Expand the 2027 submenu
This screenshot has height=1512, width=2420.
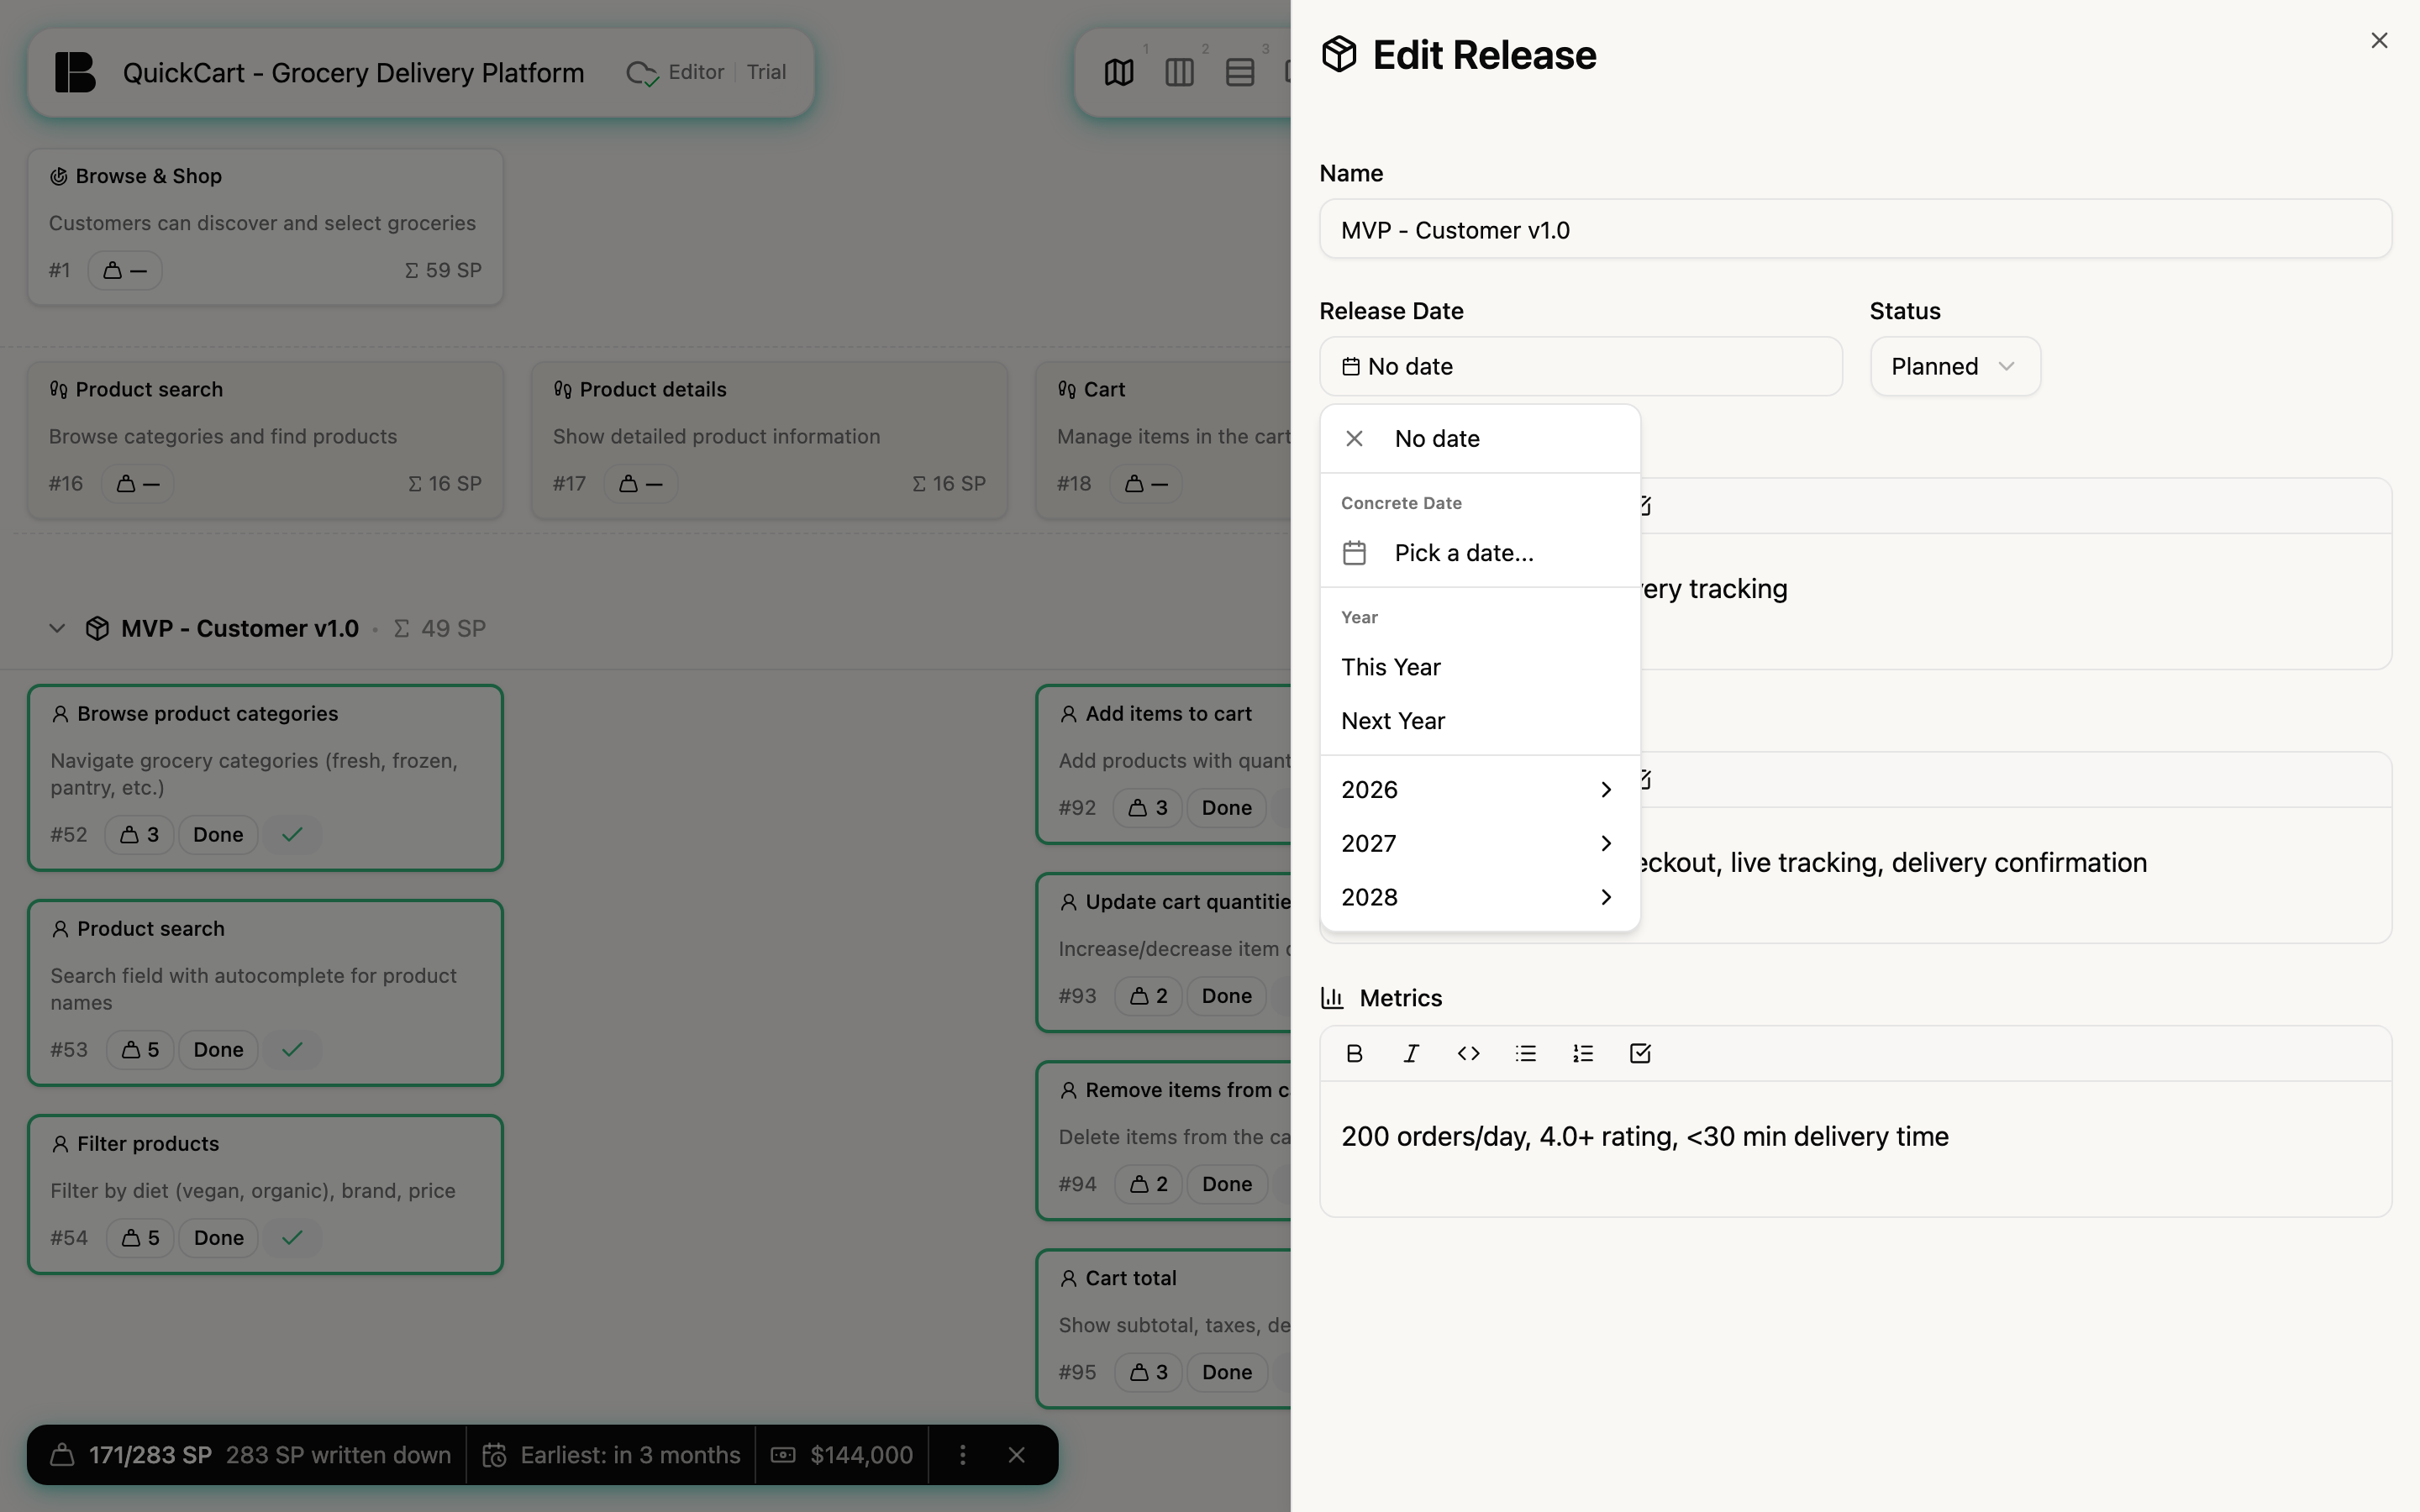1480,843
